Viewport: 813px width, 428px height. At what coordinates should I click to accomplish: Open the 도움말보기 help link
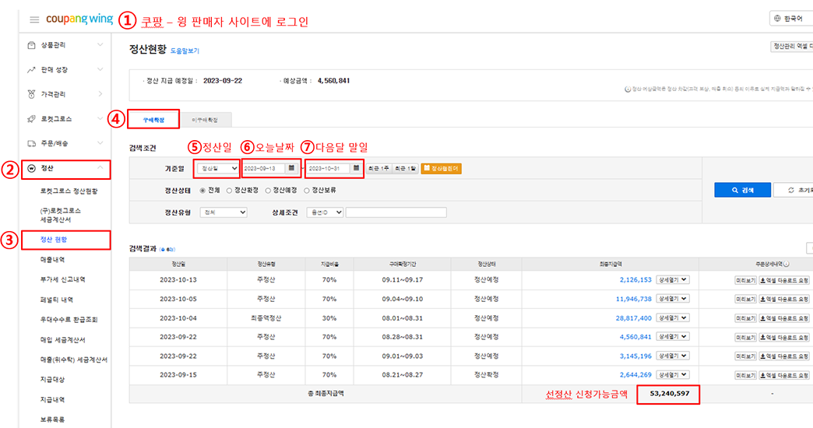pos(185,51)
